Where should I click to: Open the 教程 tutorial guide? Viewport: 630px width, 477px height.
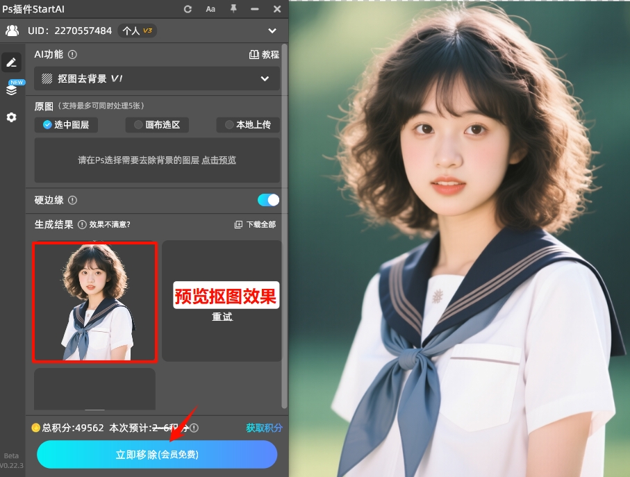[263, 54]
